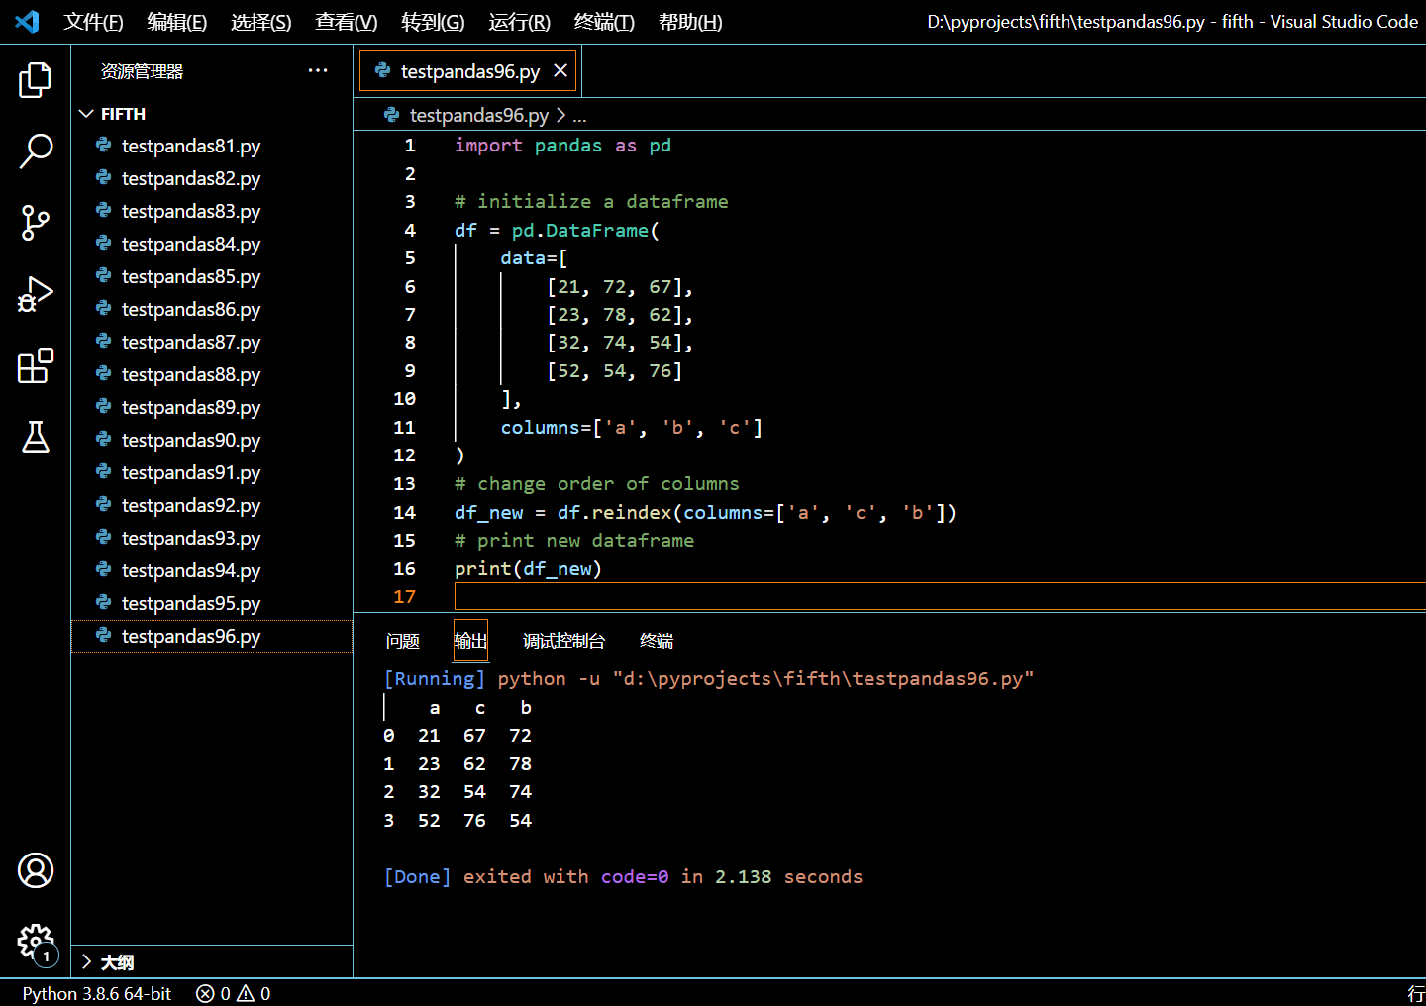Viewport: 1426px width, 1006px height.
Task: Click the [Done] exited with code=0 line
Action: click(623, 877)
